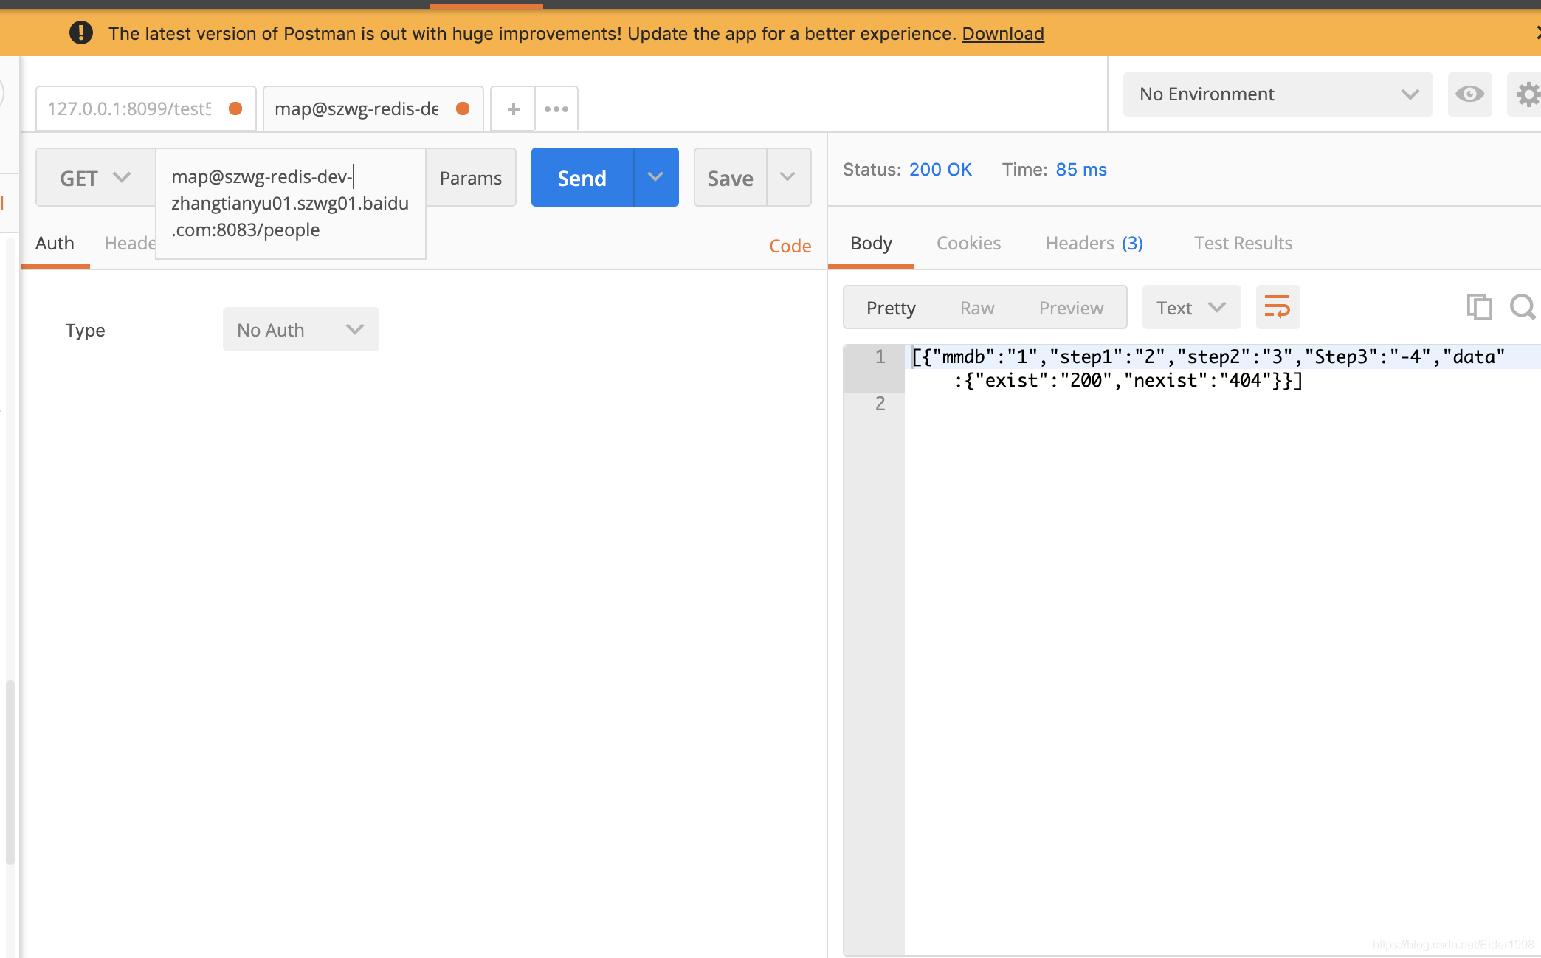
Task: Click the blue Send button
Action: pos(582,178)
